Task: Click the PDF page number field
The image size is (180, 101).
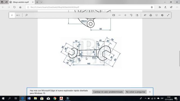Action: click(12, 15)
